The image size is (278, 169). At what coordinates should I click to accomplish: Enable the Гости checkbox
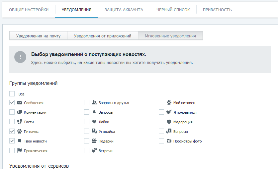(12, 122)
